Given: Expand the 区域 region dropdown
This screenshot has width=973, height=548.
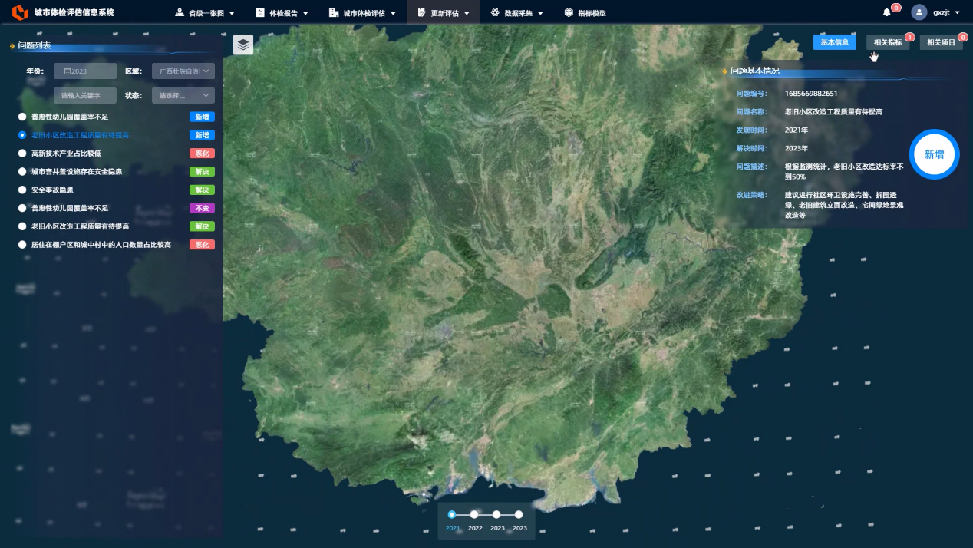Looking at the screenshot, I should click(183, 71).
